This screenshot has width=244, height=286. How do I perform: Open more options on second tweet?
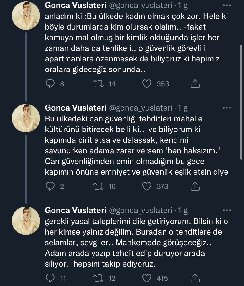pos(227,108)
